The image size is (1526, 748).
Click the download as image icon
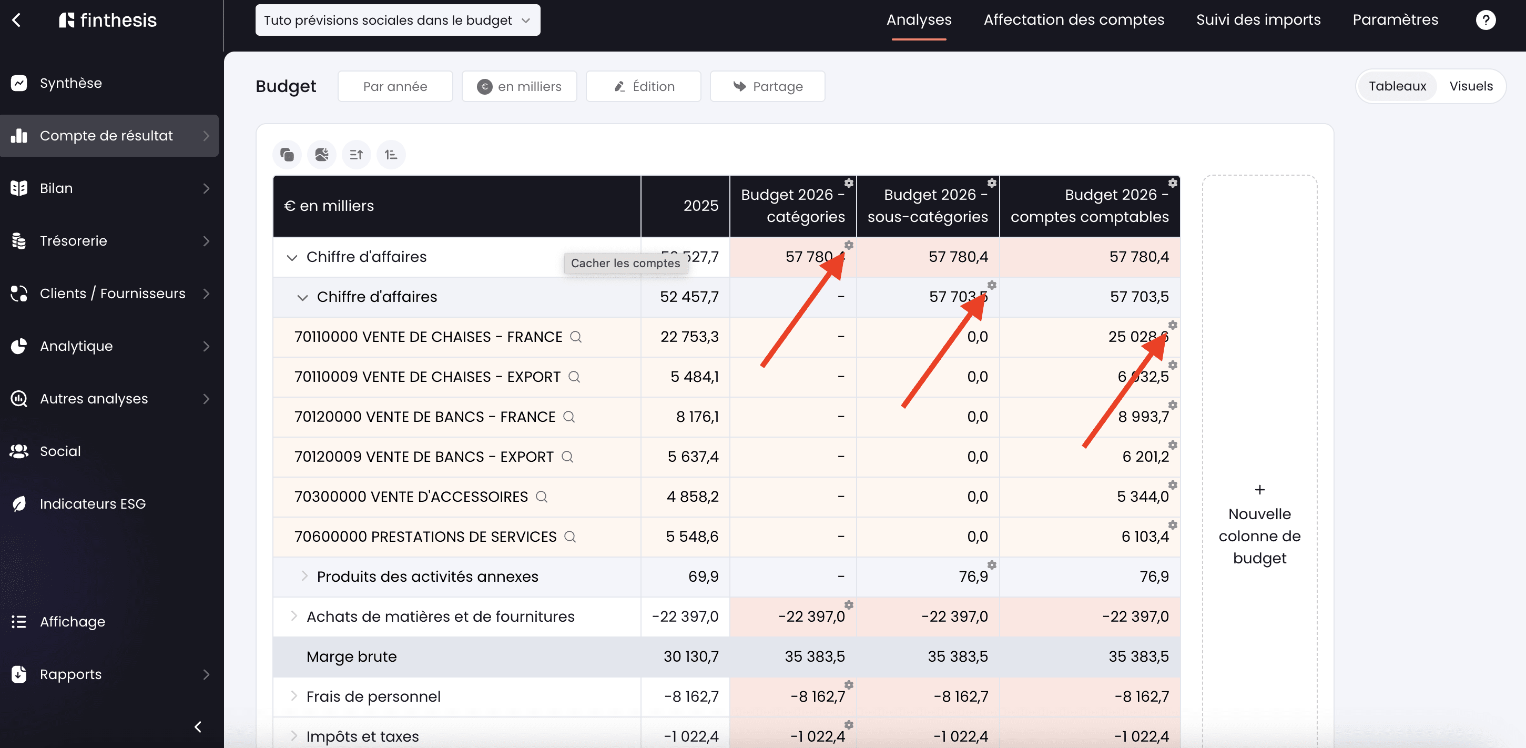coord(322,155)
